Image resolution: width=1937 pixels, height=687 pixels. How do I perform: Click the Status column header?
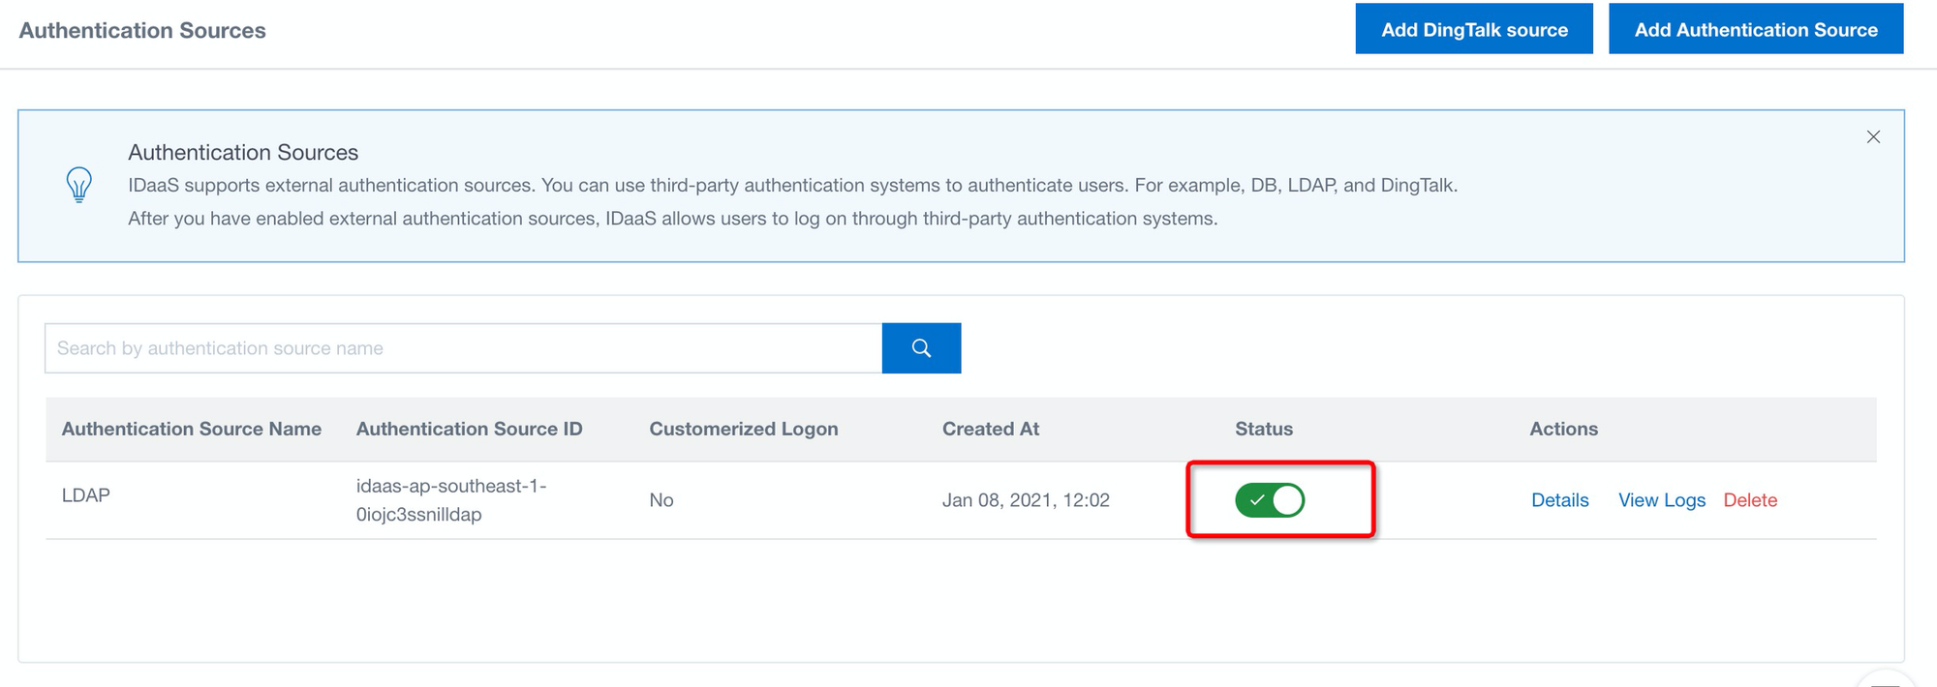point(1263,429)
